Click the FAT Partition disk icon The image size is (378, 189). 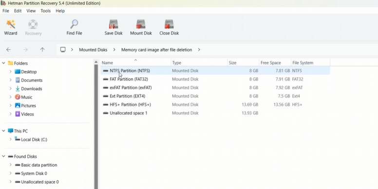pos(105,79)
